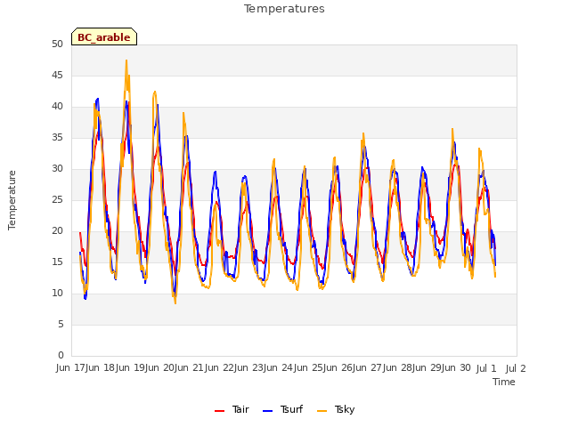Click the Jun 27 x-axis tick label
Screen dimensions: 570x427
(369, 368)
